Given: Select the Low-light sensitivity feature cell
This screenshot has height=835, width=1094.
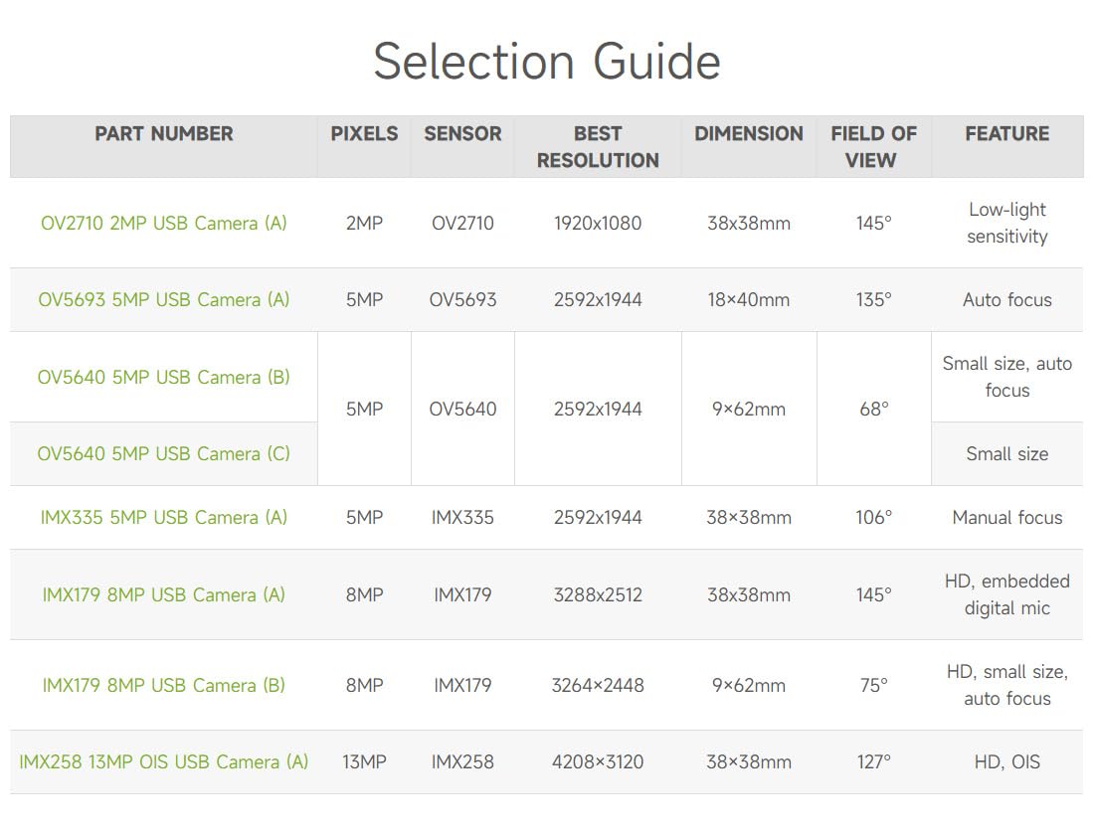Looking at the screenshot, I should click(1007, 224).
